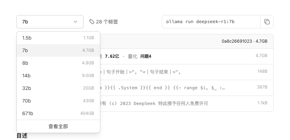The image size is (290, 140).
Task: Select the 32b 20GB model
Action: click(58, 88)
